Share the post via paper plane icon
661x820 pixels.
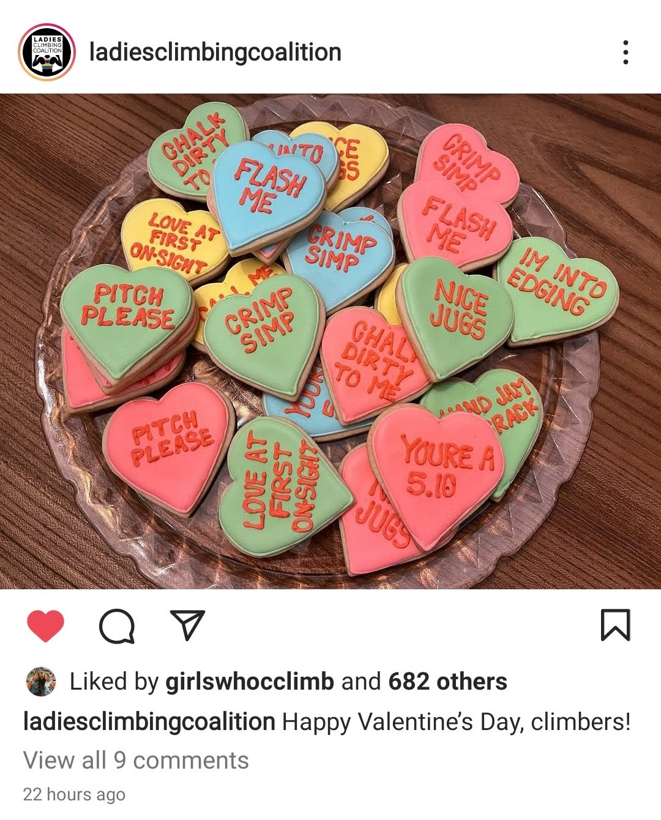pyautogui.click(x=187, y=625)
